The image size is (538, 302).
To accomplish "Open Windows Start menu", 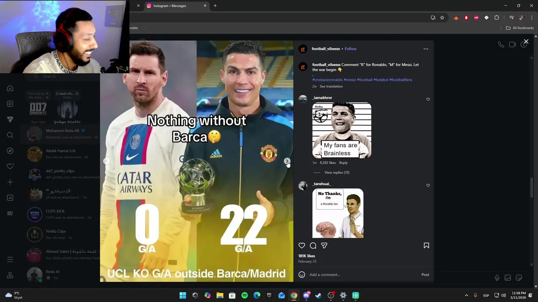I will [183, 295].
